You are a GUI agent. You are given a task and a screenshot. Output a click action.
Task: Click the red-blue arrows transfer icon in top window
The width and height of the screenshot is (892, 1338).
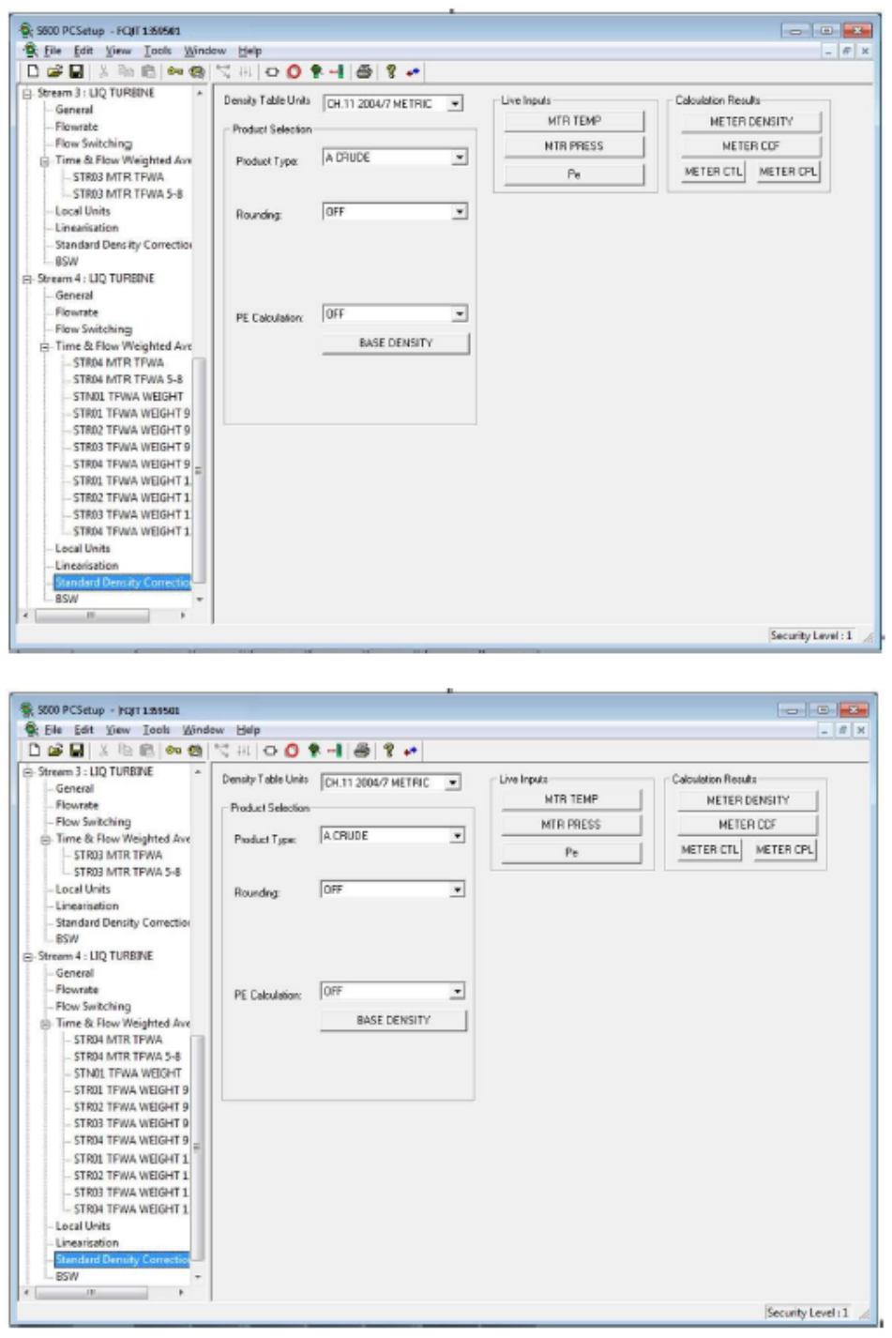(x=412, y=71)
